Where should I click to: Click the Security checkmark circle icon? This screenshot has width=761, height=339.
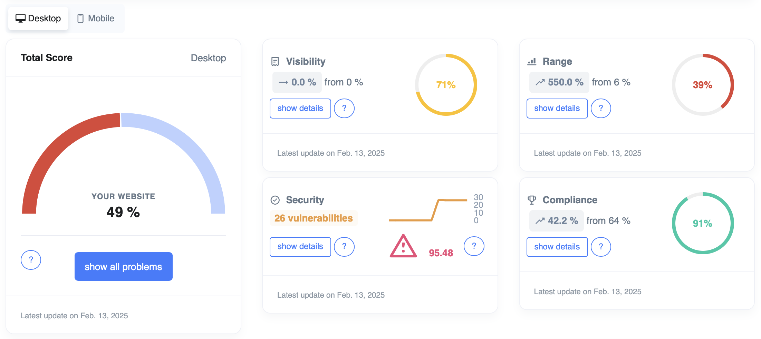pos(275,200)
